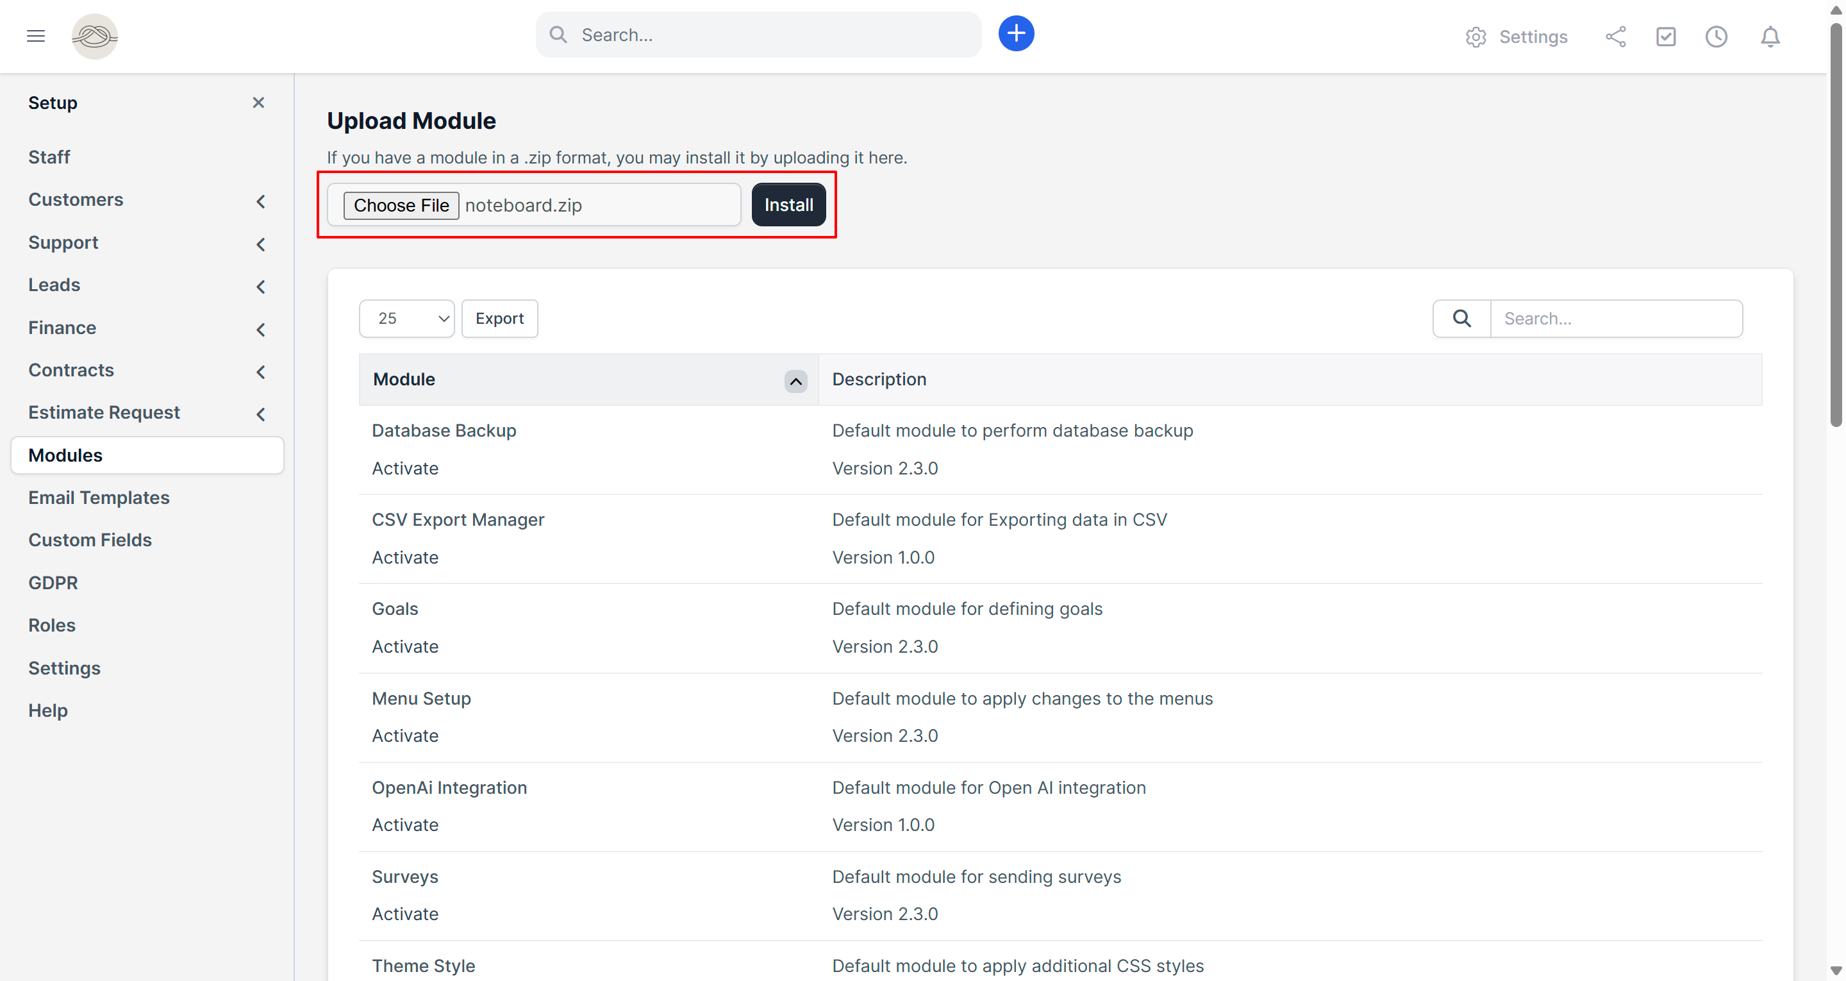Open the todo checklist icon
Image resolution: width=1846 pixels, height=981 pixels.
[1665, 37]
